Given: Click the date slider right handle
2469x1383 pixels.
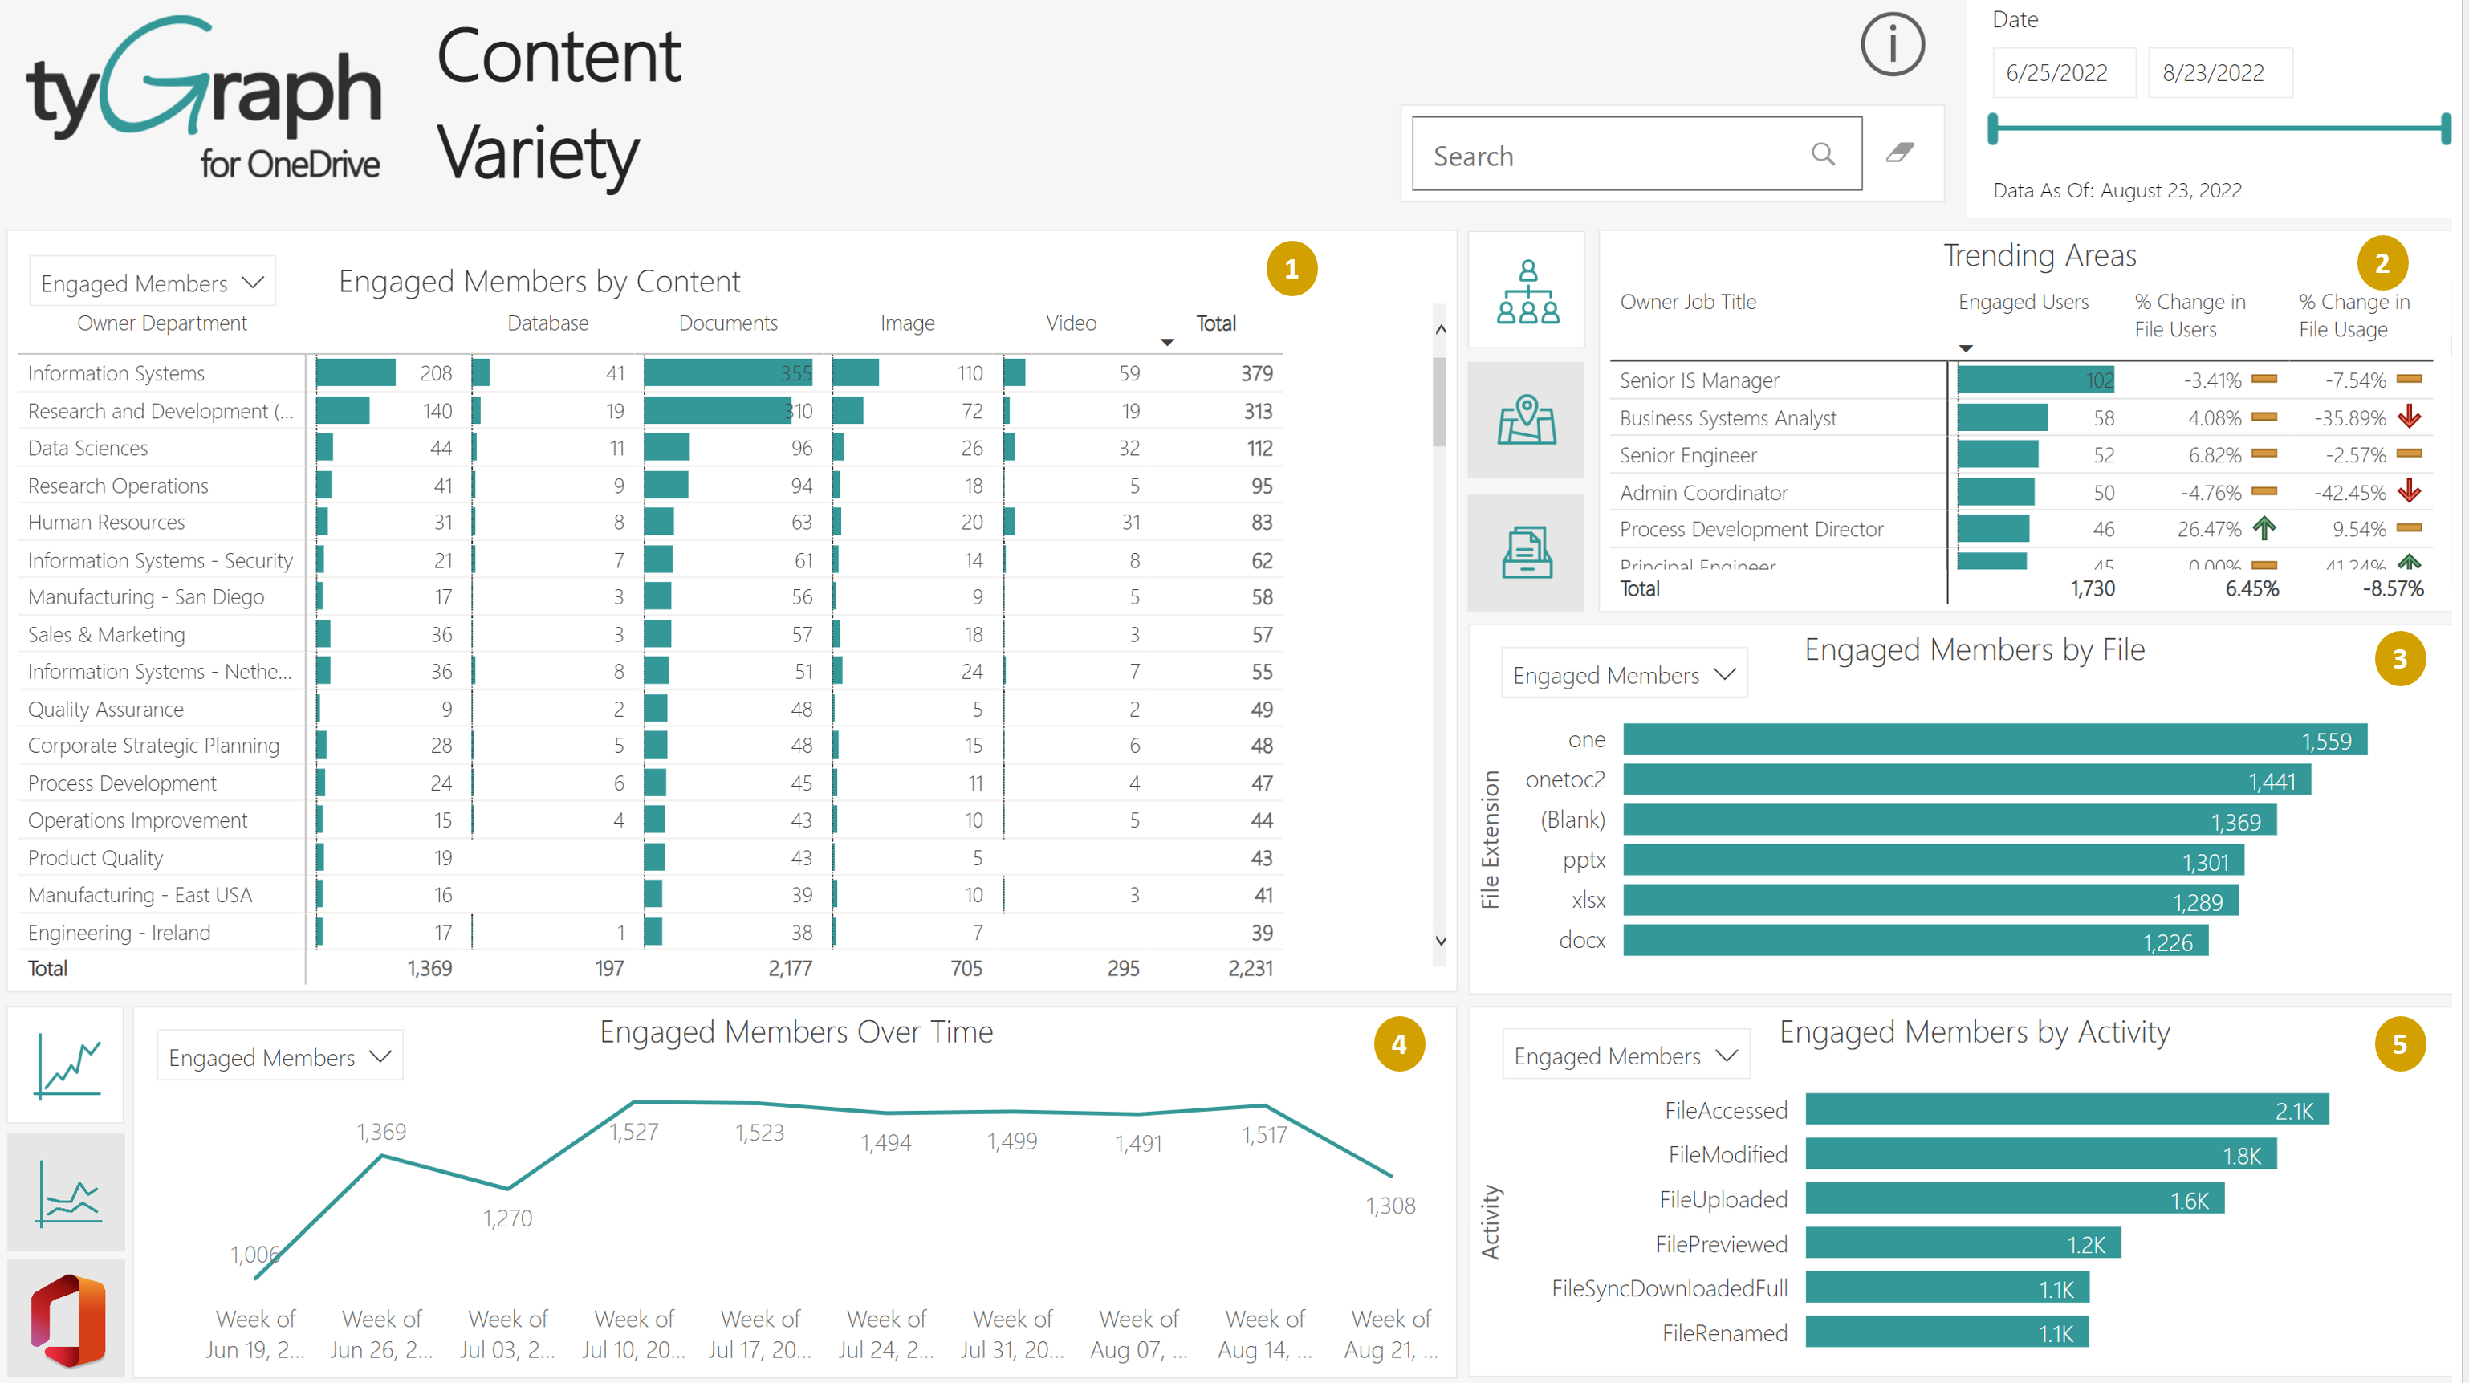Looking at the screenshot, I should point(2445,128).
